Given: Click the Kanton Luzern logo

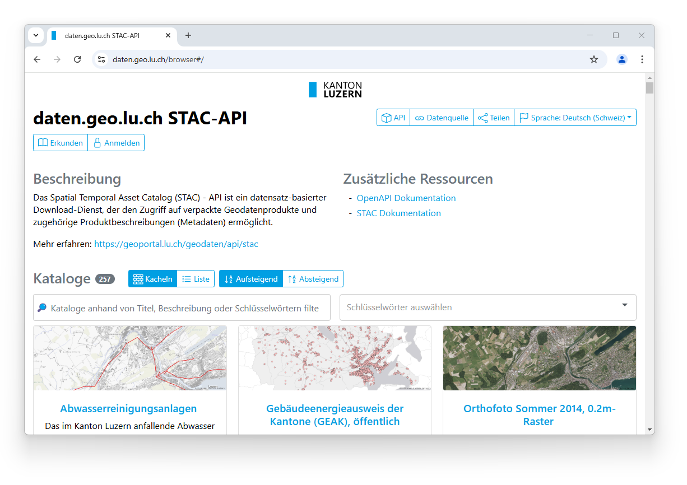Looking at the screenshot, I should click(335, 89).
